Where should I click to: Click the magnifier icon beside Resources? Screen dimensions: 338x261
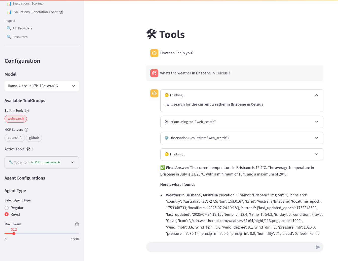point(9,37)
